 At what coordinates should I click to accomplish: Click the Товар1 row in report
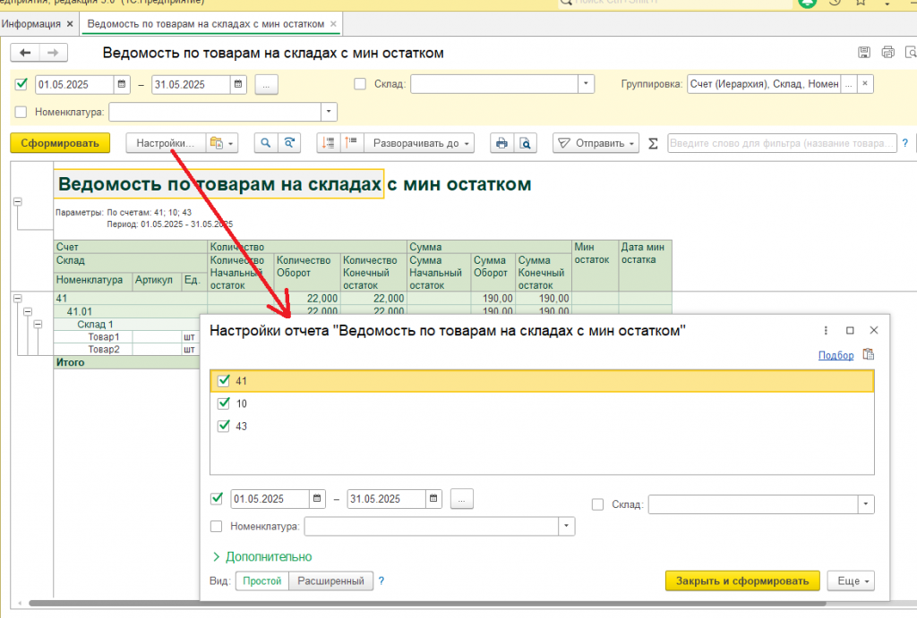127,336
